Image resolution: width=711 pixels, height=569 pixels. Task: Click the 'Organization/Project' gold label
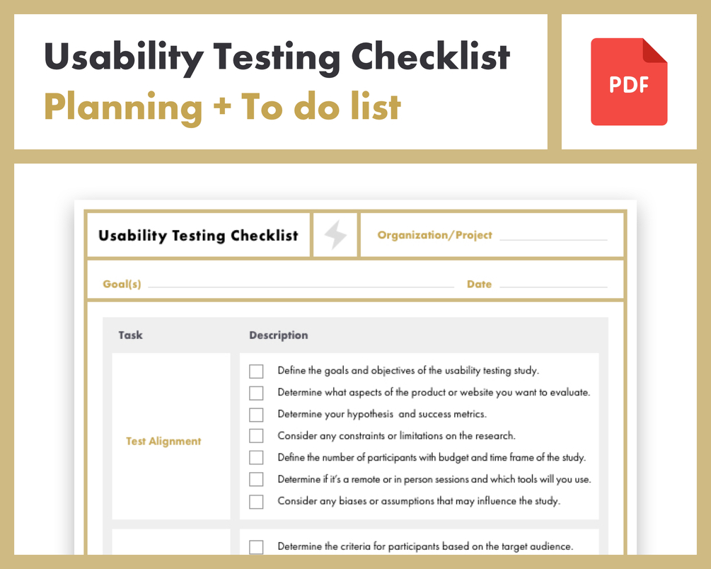click(x=435, y=235)
